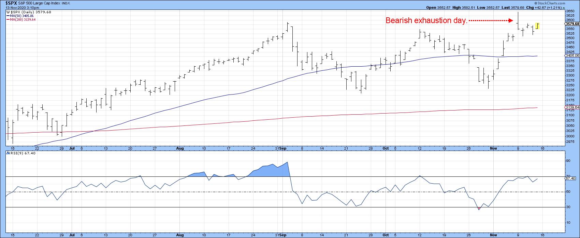Click the Bearish exhaustion day annotation text
Image resolution: width=580 pixels, height=238 pixels.
(426, 21)
